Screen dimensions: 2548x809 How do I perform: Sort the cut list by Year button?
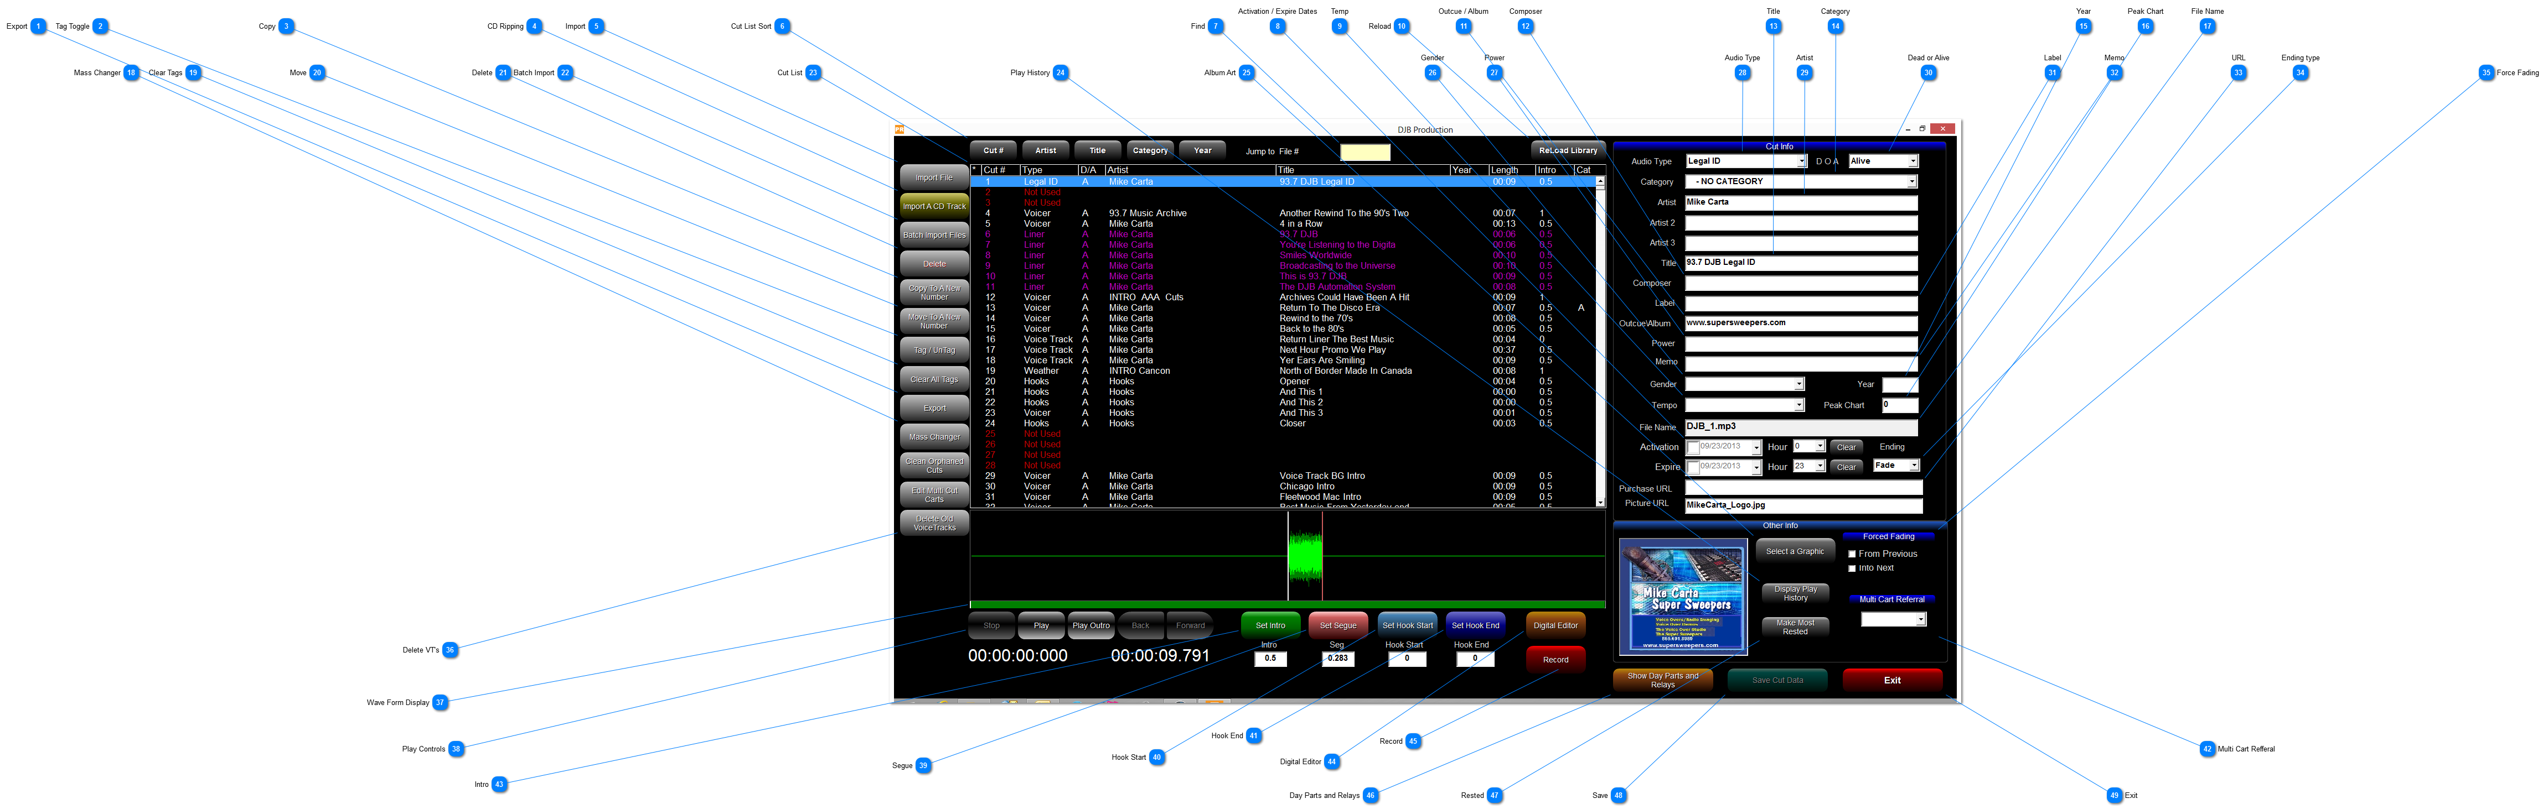point(1203,150)
